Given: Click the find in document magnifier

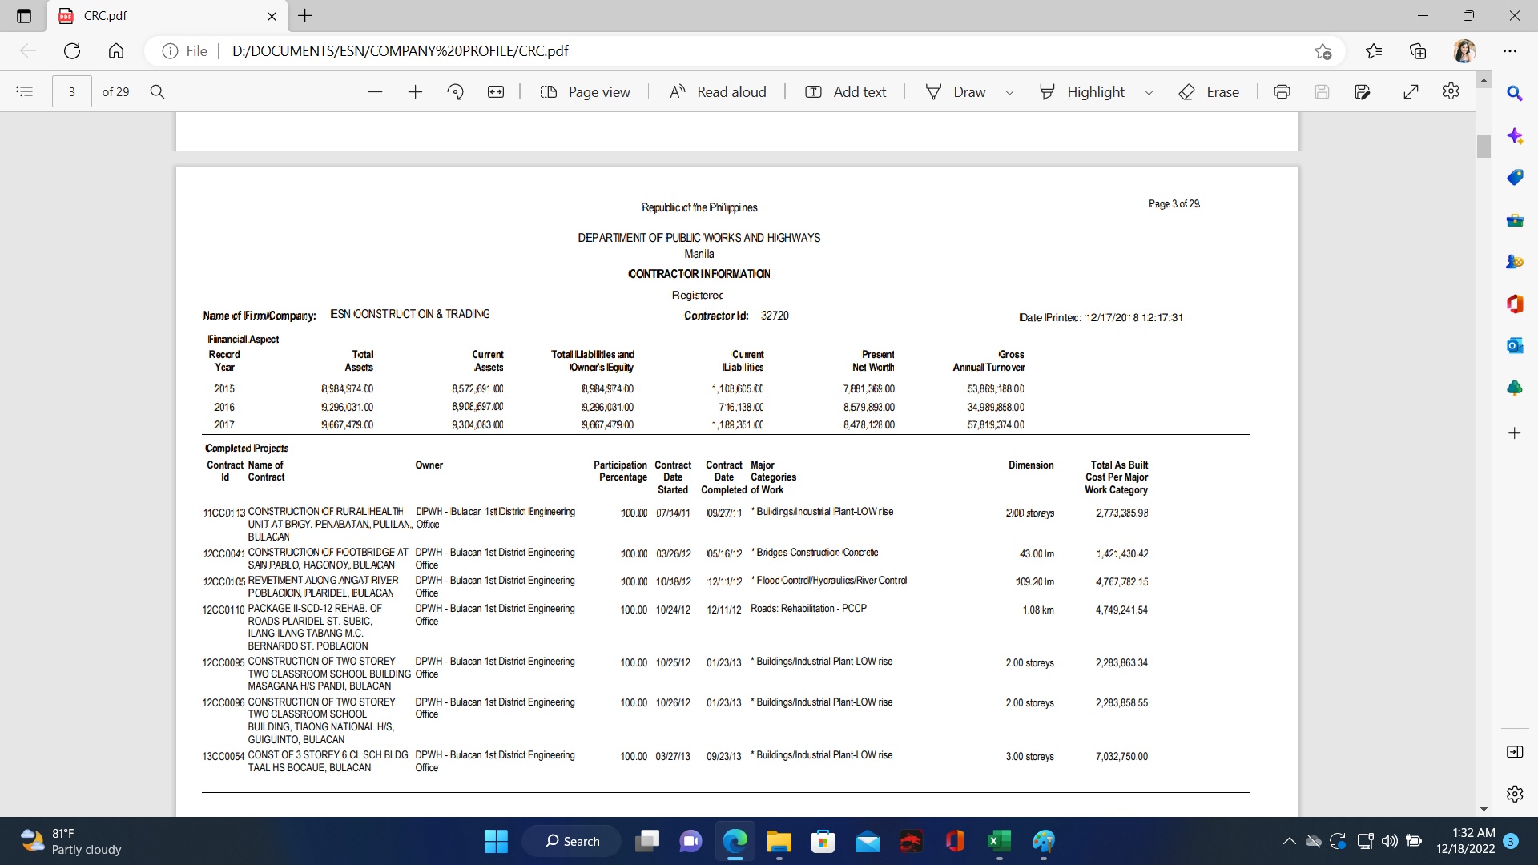Looking at the screenshot, I should tap(157, 91).
